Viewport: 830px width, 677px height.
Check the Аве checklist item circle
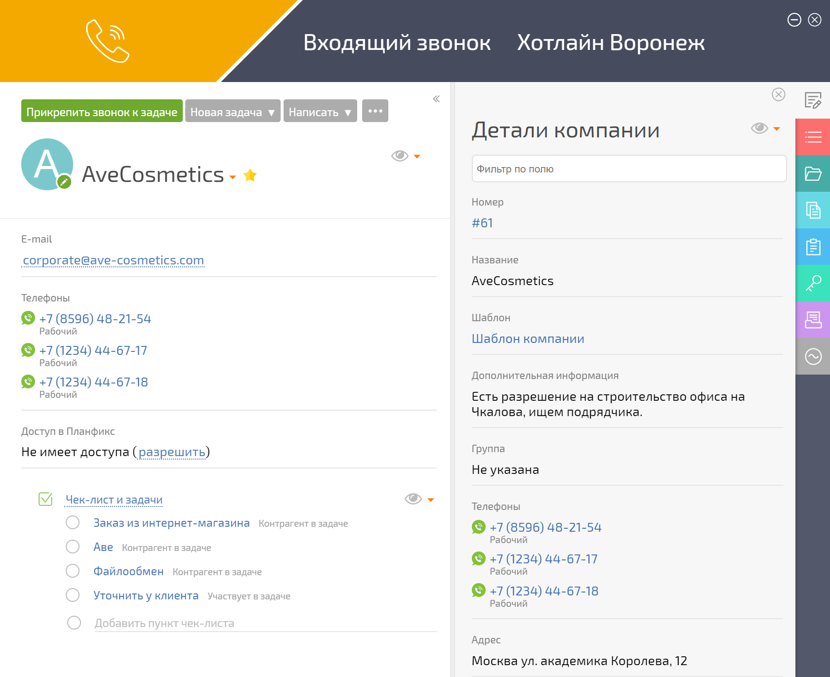[x=73, y=547]
